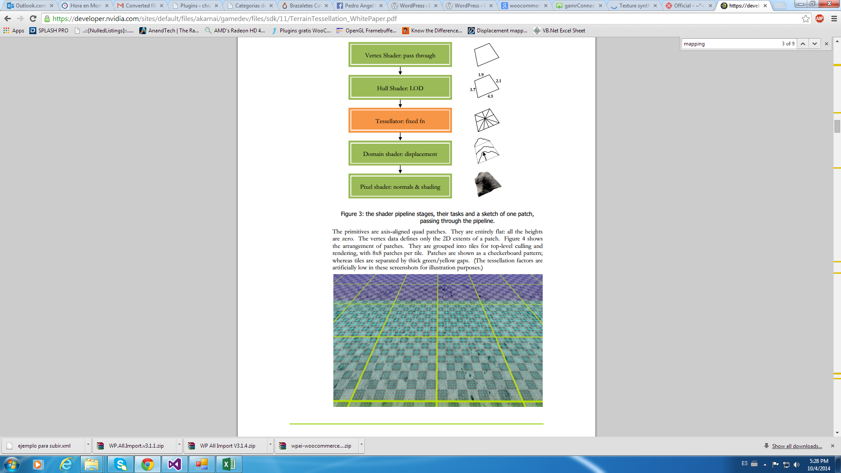Open Excel from the taskbar
The width and height of the screenshot is (841, 473).
coord(229,464)
